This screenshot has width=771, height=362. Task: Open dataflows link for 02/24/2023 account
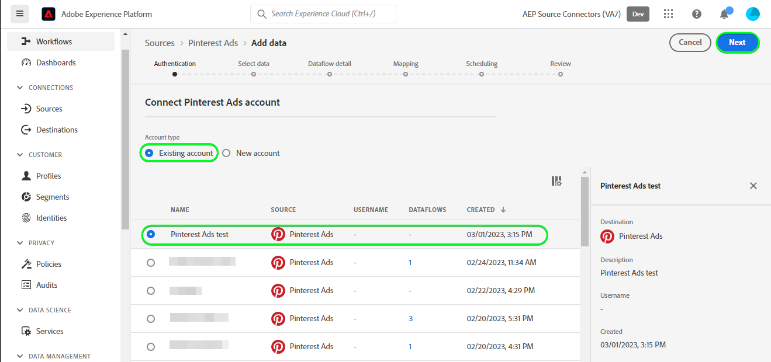pos(410,263)
